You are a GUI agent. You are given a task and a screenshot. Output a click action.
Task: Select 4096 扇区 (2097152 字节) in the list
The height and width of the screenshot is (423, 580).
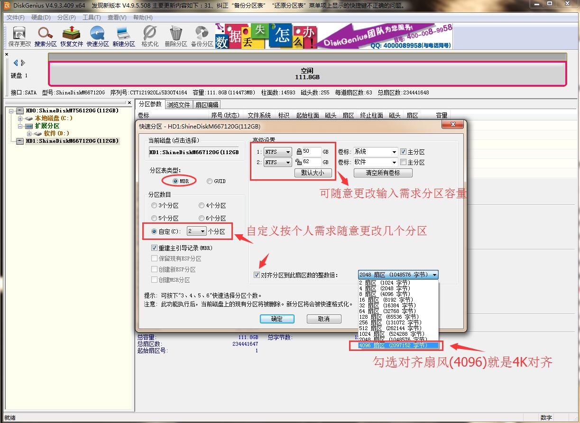coord(398,346)
